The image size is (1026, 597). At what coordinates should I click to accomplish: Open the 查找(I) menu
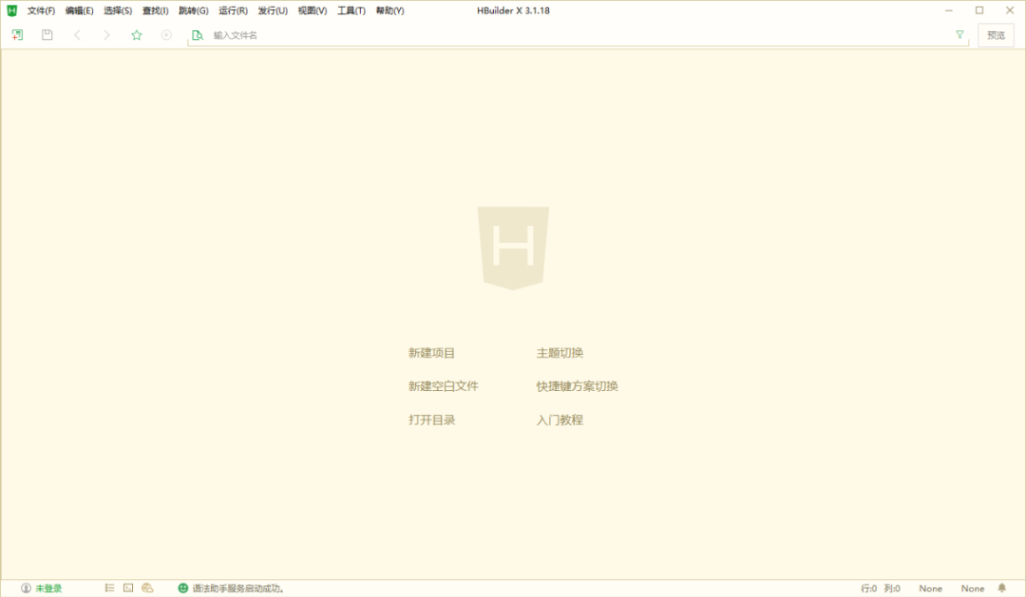point(155,10)
